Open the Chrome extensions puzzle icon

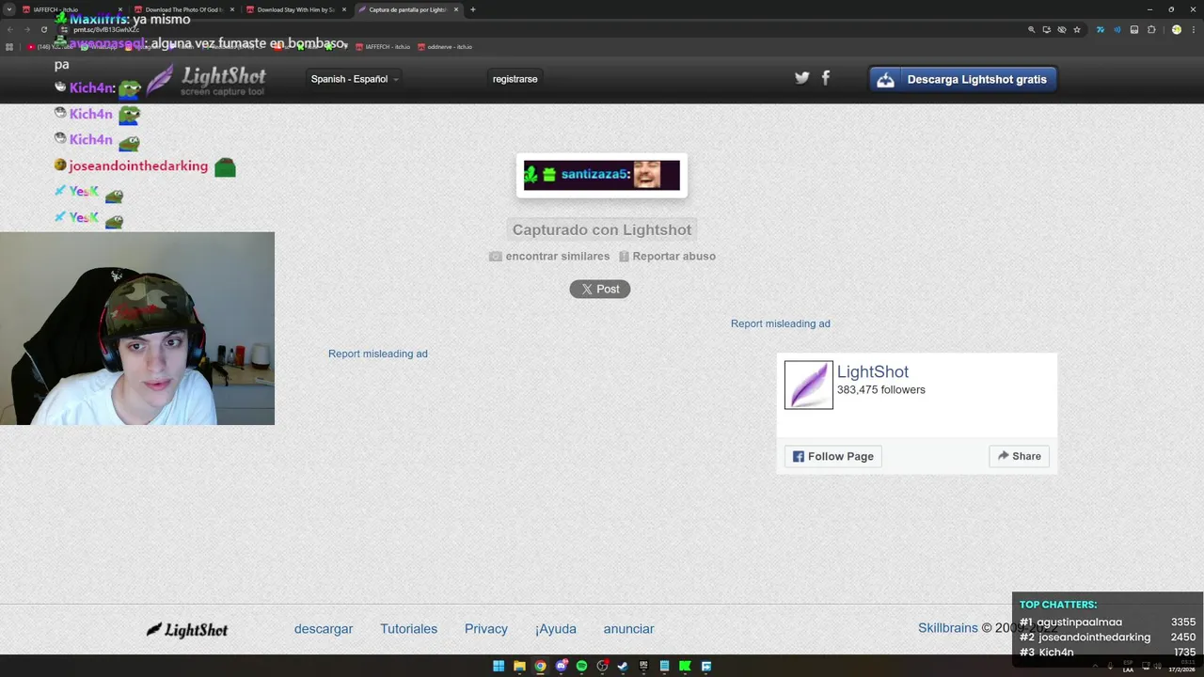1151,29
